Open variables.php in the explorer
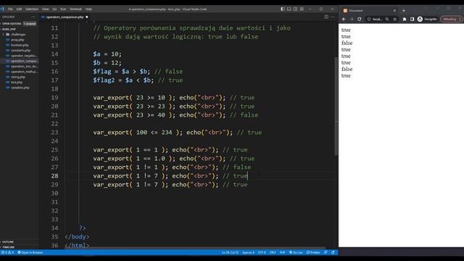The width and height of the screenshot is (464, 261). 20,88
